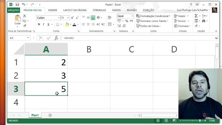Increase decimal places
222x125 pixels.
click(119, 26)
